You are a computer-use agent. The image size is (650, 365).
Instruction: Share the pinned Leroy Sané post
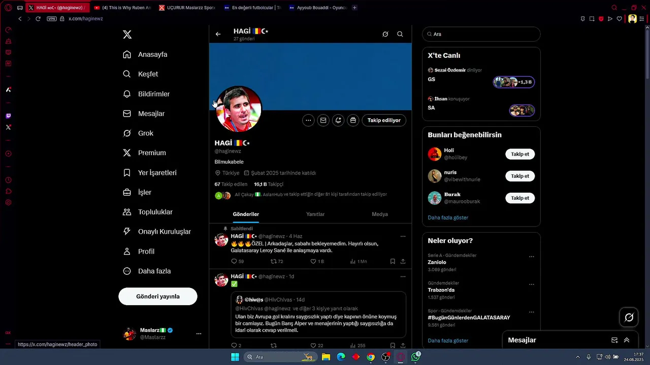(403, 262)
